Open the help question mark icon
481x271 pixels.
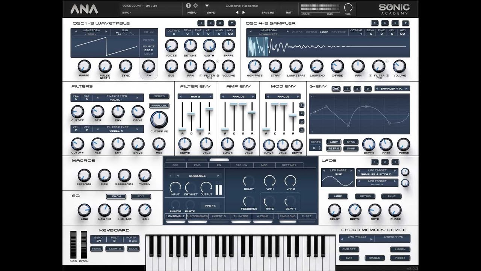click(189, 6)
